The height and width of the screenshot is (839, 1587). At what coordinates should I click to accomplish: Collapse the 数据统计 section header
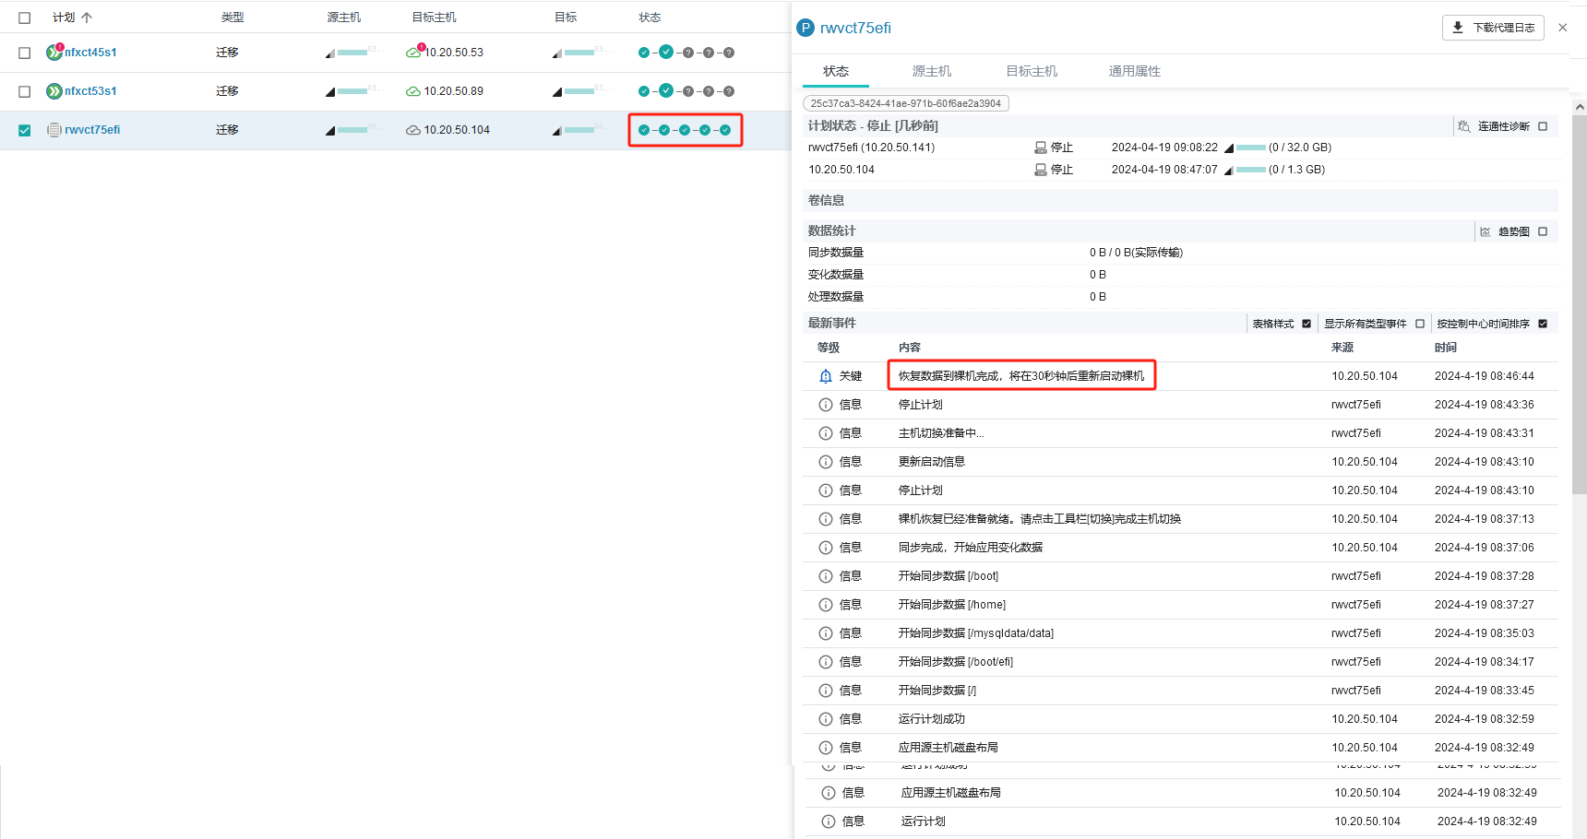(831, 230)
